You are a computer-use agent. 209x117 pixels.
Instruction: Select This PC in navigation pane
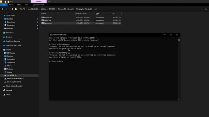click(x=8, y=50)
